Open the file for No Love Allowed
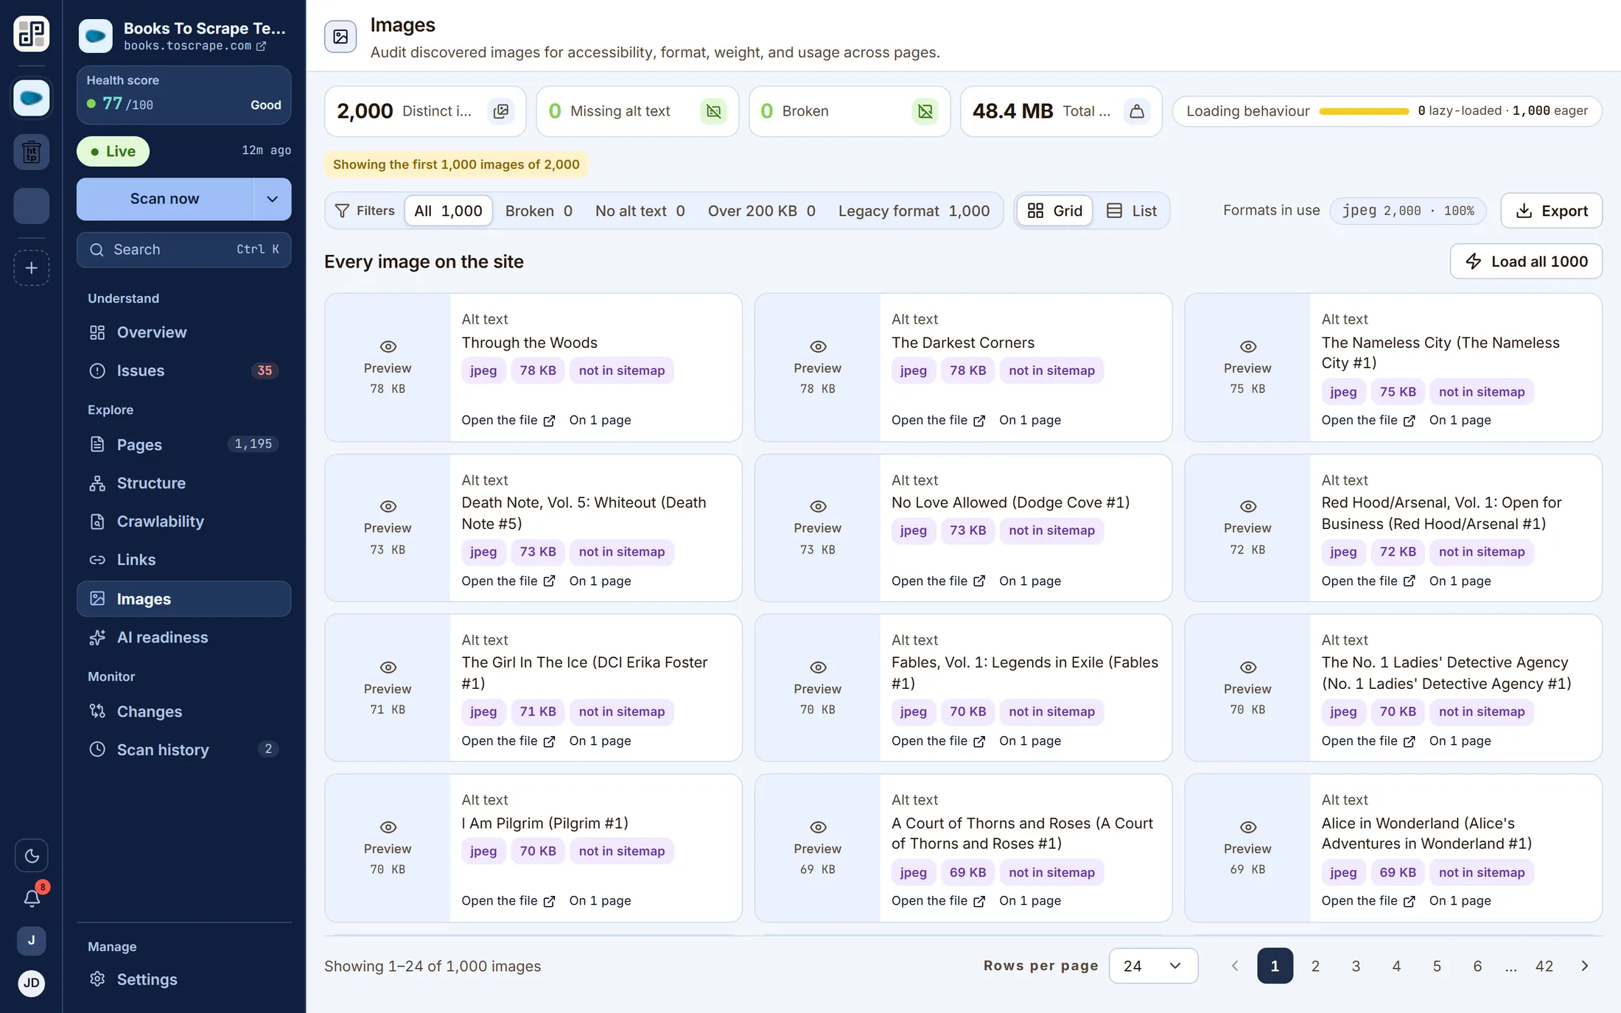Screen dimensions: 1621x1013 938,581
